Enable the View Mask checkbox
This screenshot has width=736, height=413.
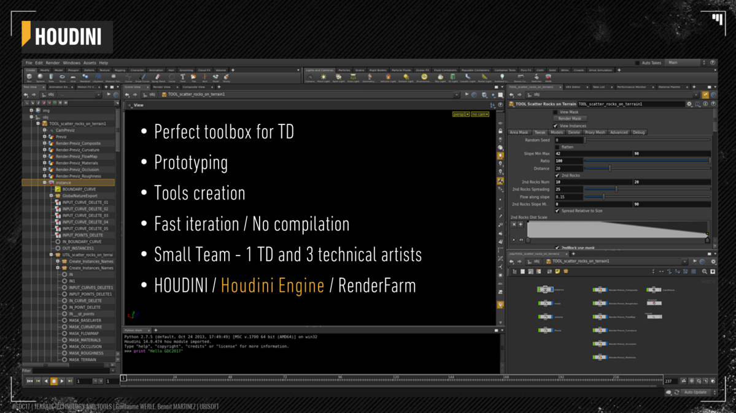click(556, 112)
